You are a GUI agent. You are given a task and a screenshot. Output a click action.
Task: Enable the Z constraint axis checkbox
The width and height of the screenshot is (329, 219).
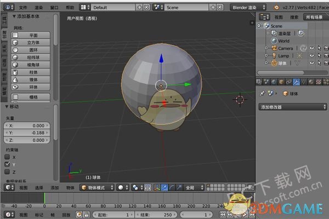7,172
